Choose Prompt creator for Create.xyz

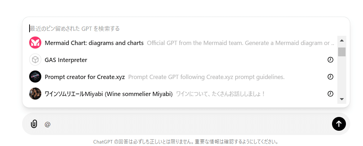85,77
